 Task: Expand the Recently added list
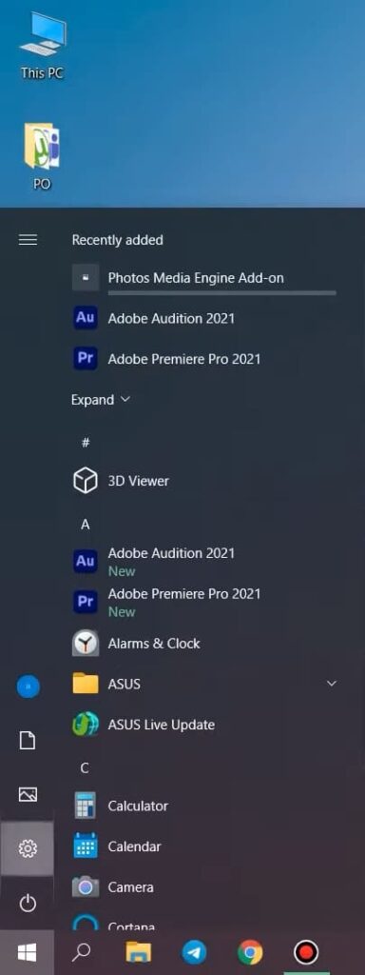(101, 400)
